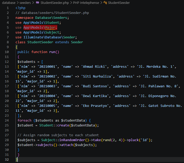Click 'Database\Seeders' namespace text
The height and width of the screenshot is (163, 184).
(51, 18)
